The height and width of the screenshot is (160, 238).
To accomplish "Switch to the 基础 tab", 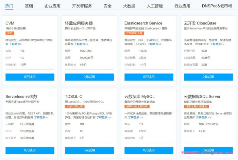I will pyautogui.click(x=29, y=6).
